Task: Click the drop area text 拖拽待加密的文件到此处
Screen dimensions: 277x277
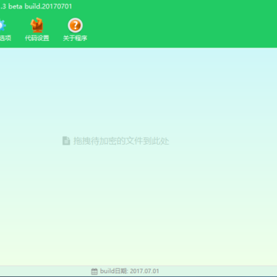Action: pos(121,141)
